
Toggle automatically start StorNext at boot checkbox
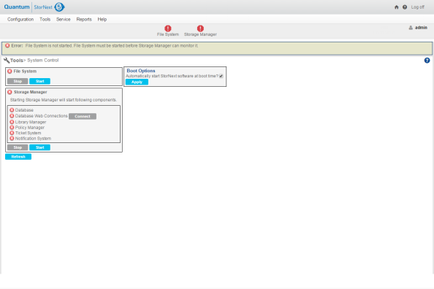pyautogui.click(x=221, y=76)
